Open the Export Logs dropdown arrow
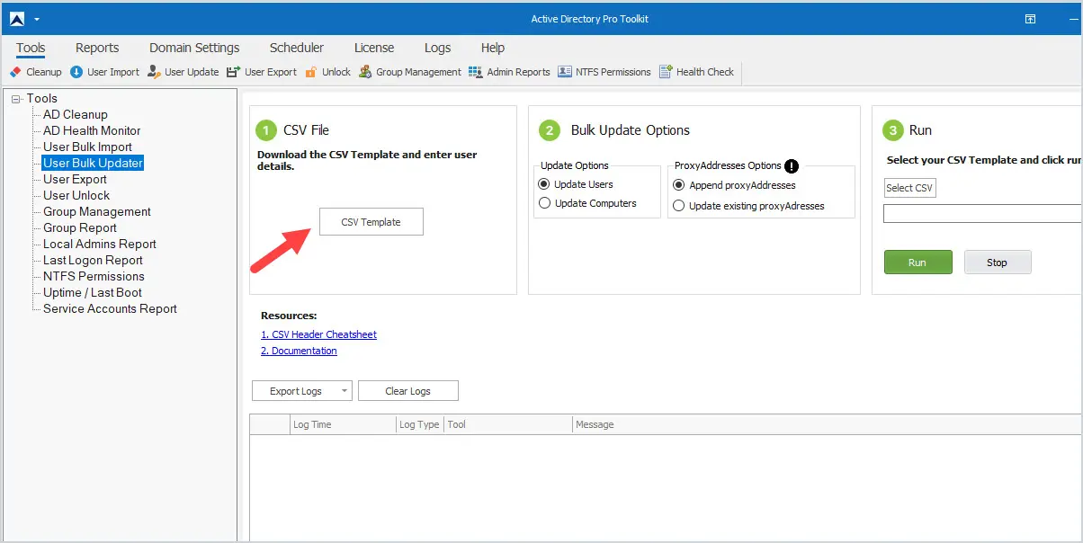The image size is (1083, 543). 344,391
